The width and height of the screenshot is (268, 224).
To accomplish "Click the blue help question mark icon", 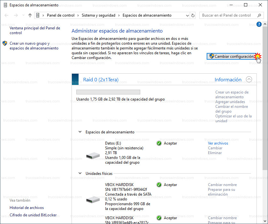I will coord(259,24).
